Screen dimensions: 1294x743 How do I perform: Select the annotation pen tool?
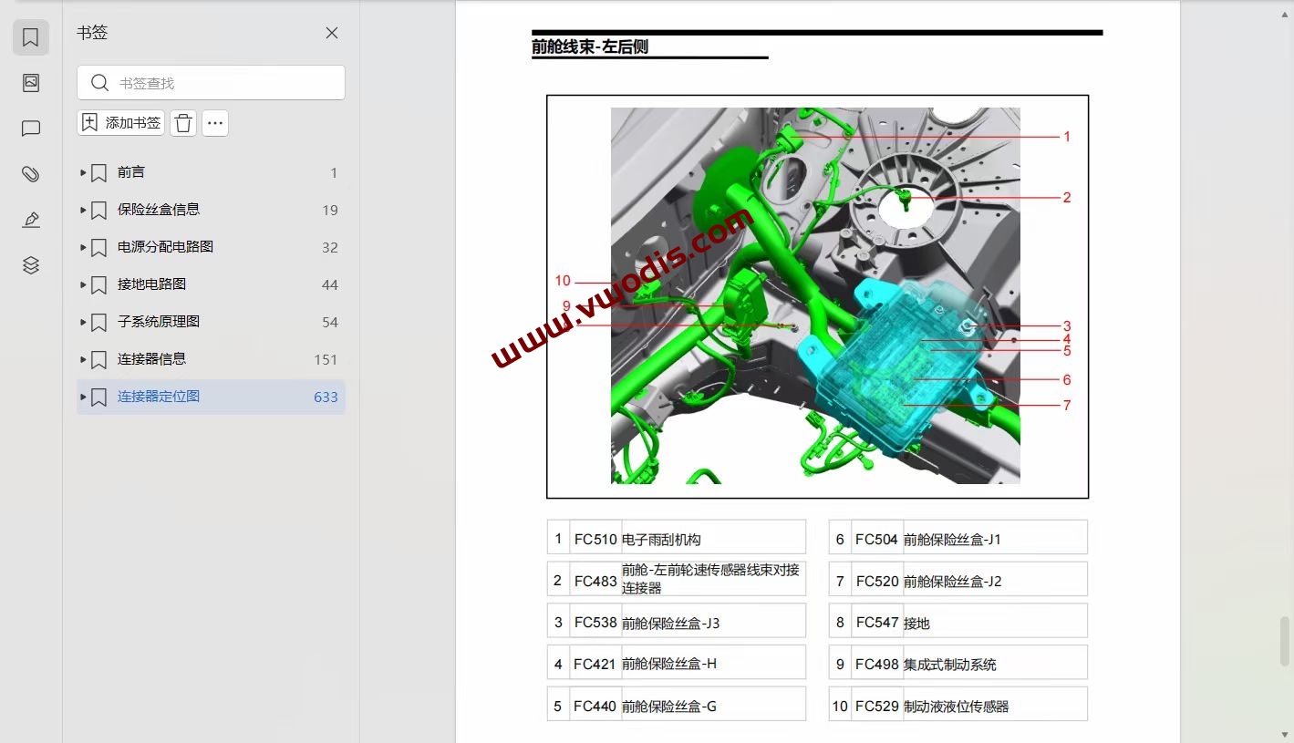(x=30, y=219)
